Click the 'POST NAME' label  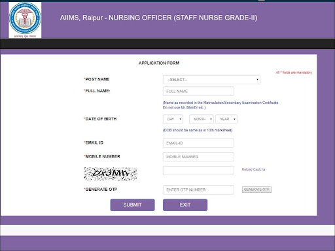[x=97, y=79]
